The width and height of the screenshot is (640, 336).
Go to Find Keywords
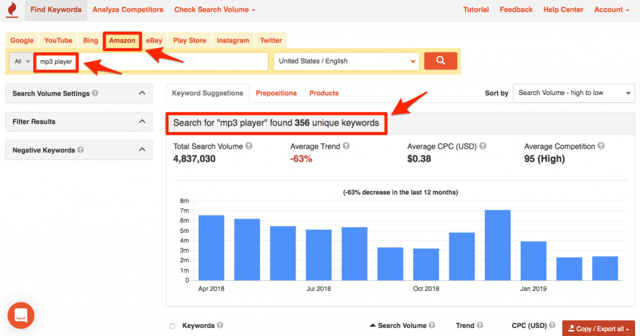[x=56, y=10]
